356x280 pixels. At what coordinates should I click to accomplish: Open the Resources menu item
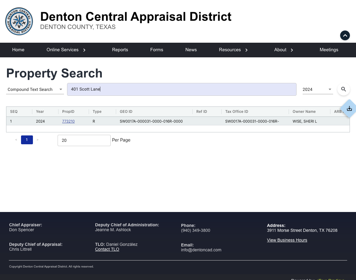click(x=230, y=50)
